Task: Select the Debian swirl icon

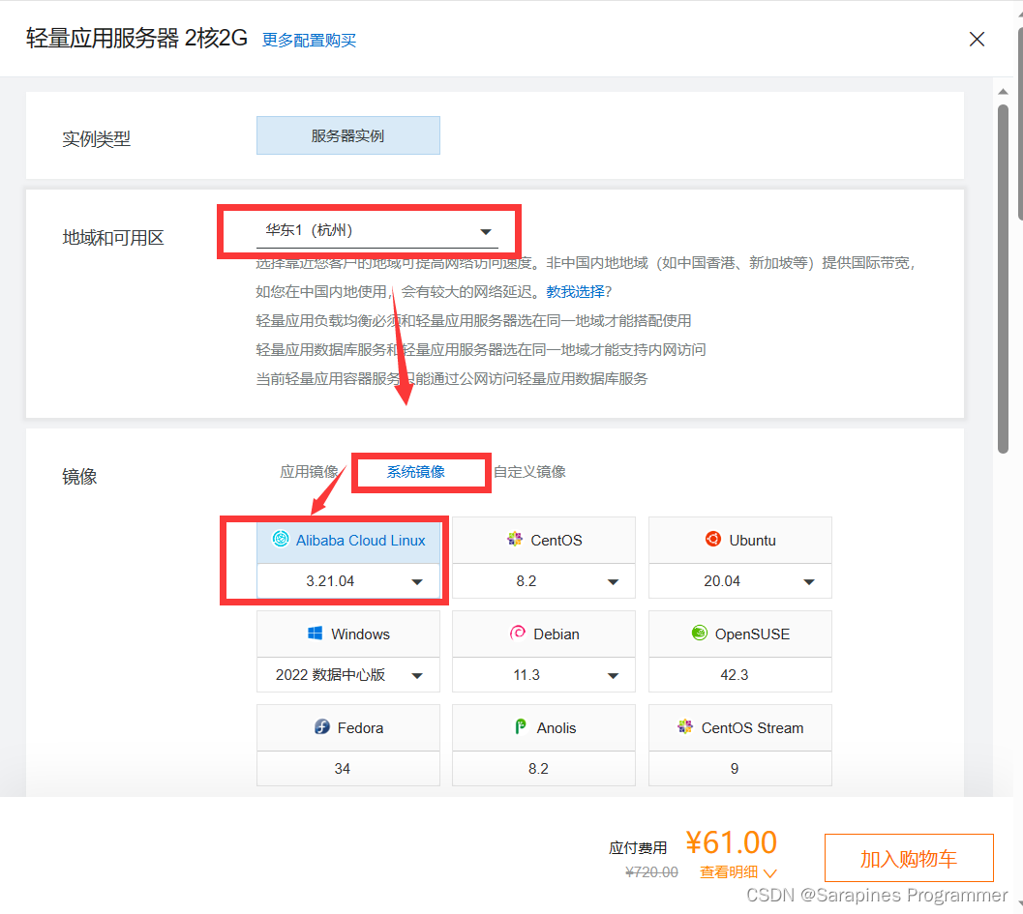Action: 518,634
